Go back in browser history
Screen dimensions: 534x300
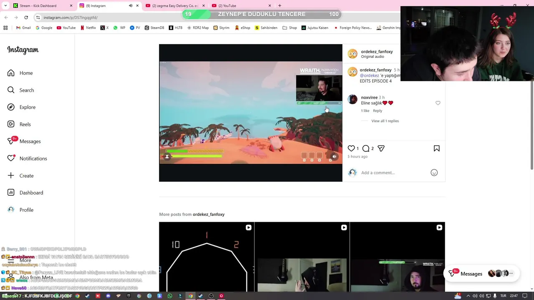(6, 17)
